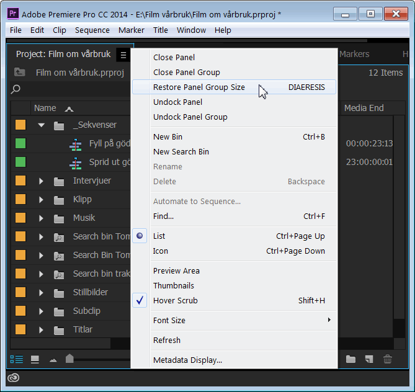415x392 pixels.
Task: Toggle the Hover Scrub checkmark option
Action: [x=175, y=301]
